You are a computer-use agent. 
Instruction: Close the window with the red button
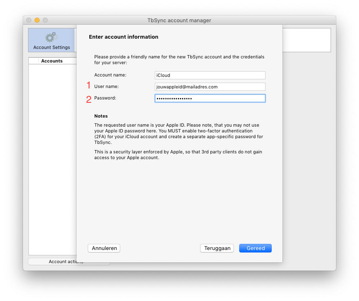pos(29,20)
